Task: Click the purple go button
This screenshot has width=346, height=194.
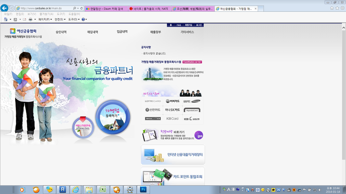Action: click(x=199, y=135)
